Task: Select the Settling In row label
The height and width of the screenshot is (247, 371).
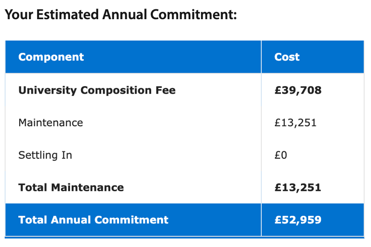Action: 45,156
